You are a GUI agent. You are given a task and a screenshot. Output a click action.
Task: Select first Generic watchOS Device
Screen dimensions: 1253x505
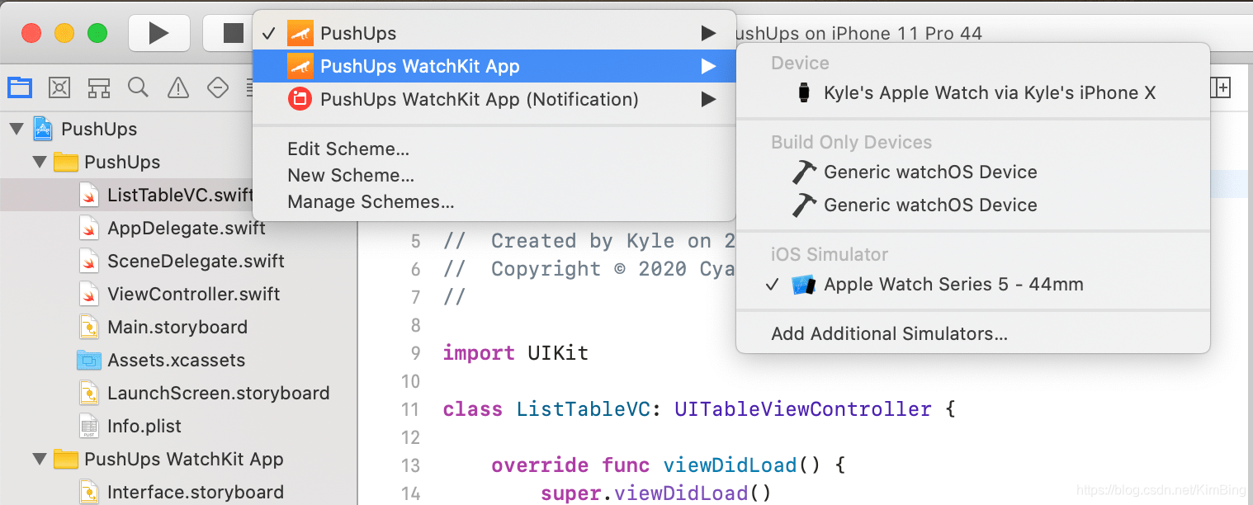pyautogui.click(x=973, y=172)
